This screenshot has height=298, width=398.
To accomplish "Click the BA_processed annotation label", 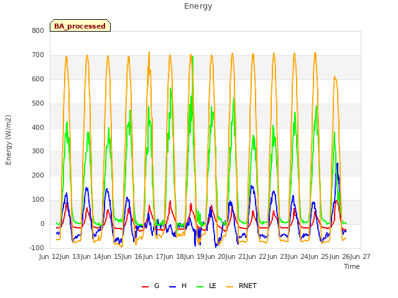I will (80, 25).
